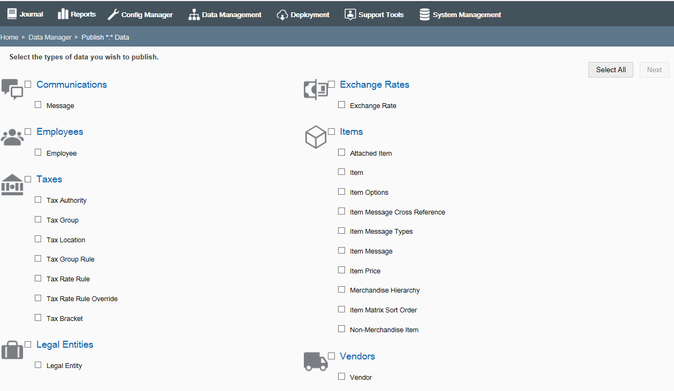Click the Employees people group icon

pyautogui.click(x=13, y=136)
